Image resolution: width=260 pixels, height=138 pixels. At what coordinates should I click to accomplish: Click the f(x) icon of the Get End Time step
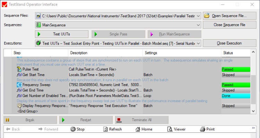[19, 90]
